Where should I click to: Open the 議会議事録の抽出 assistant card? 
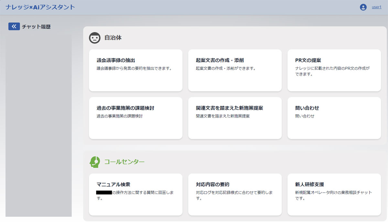tap(135, 70)
